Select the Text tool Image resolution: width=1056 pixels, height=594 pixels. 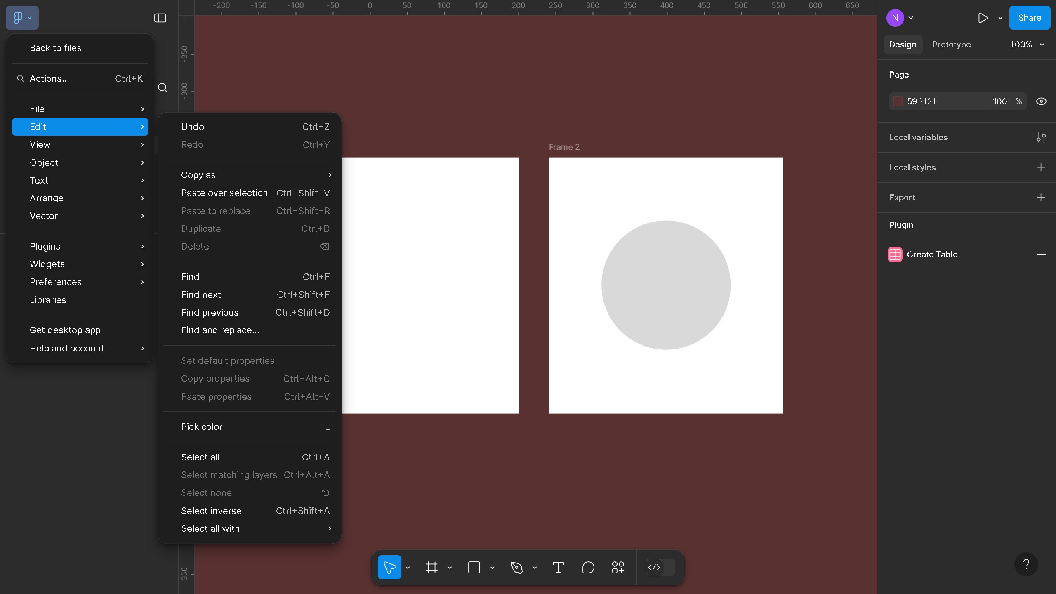(558, 568)
